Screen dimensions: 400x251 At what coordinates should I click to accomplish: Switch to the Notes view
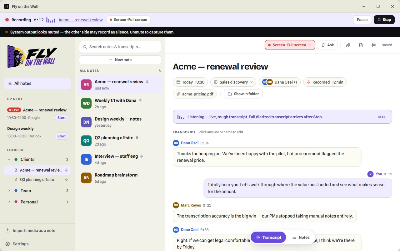(x=301, y=238)
